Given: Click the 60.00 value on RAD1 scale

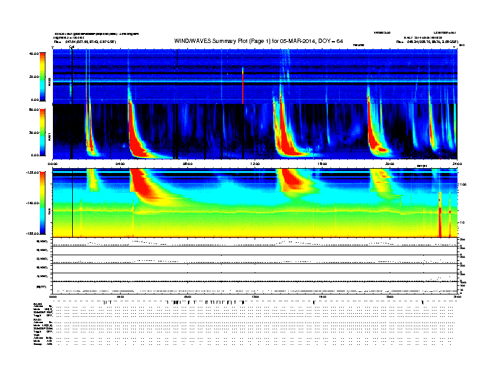Looking at the screenshot, I should [34, 110].
